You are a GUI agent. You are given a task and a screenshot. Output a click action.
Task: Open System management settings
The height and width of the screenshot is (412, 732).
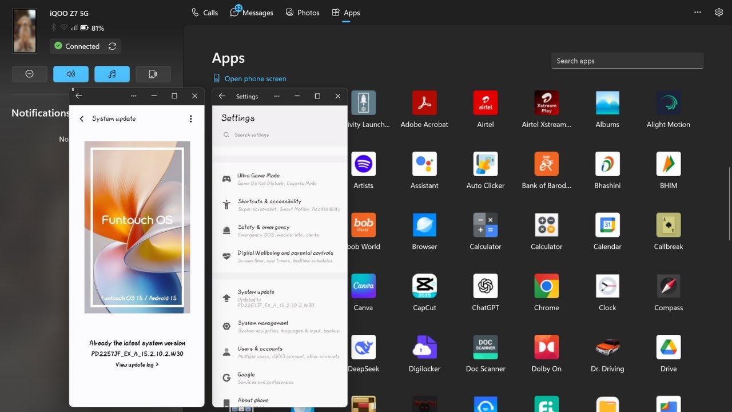click(x=280, y=327)
